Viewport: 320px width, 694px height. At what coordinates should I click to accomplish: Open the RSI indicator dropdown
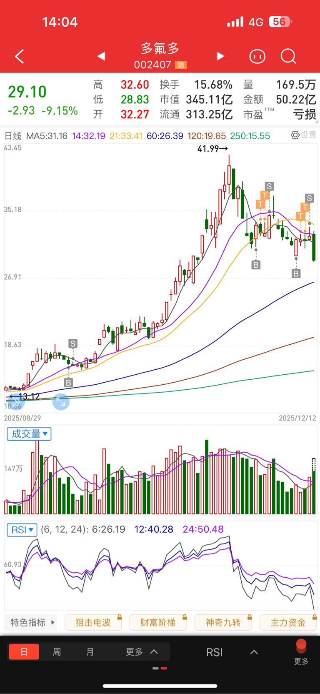point(22,530)
